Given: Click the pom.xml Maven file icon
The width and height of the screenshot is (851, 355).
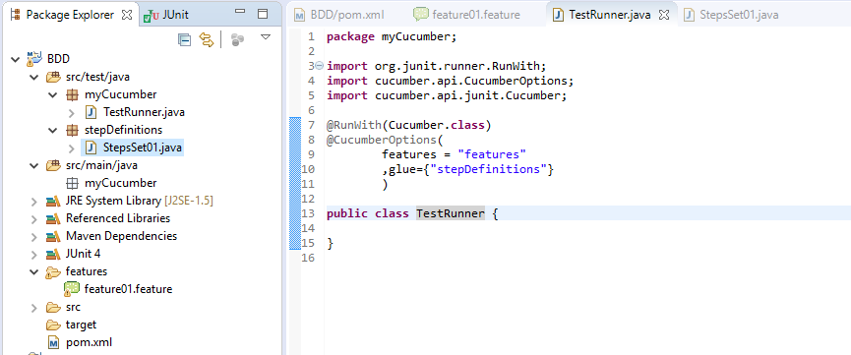Looking at the screenshot, I should point(53,342).
